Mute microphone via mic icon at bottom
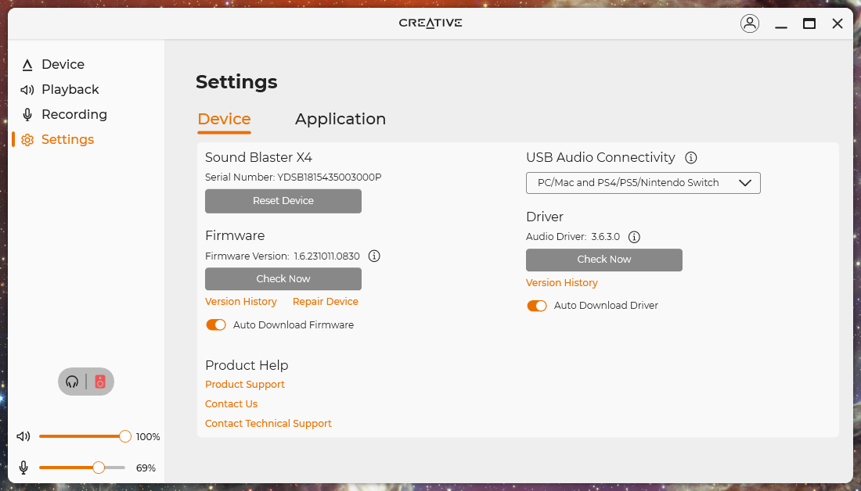The width and height of the screenshot is (861, 491). pyautogui.click(x=23, y=468)
